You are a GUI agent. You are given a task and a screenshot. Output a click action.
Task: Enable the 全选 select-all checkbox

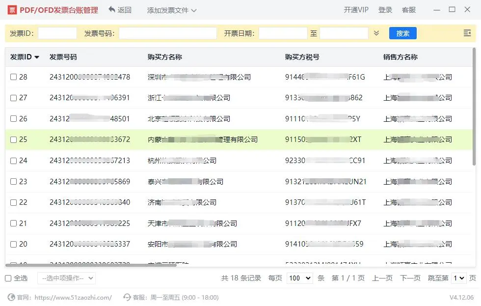coord(8,278)
